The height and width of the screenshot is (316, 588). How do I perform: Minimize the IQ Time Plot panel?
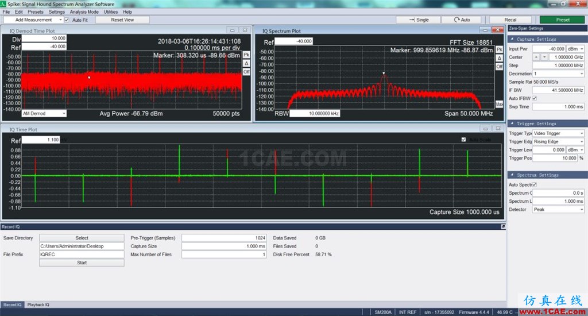[486, 128]
